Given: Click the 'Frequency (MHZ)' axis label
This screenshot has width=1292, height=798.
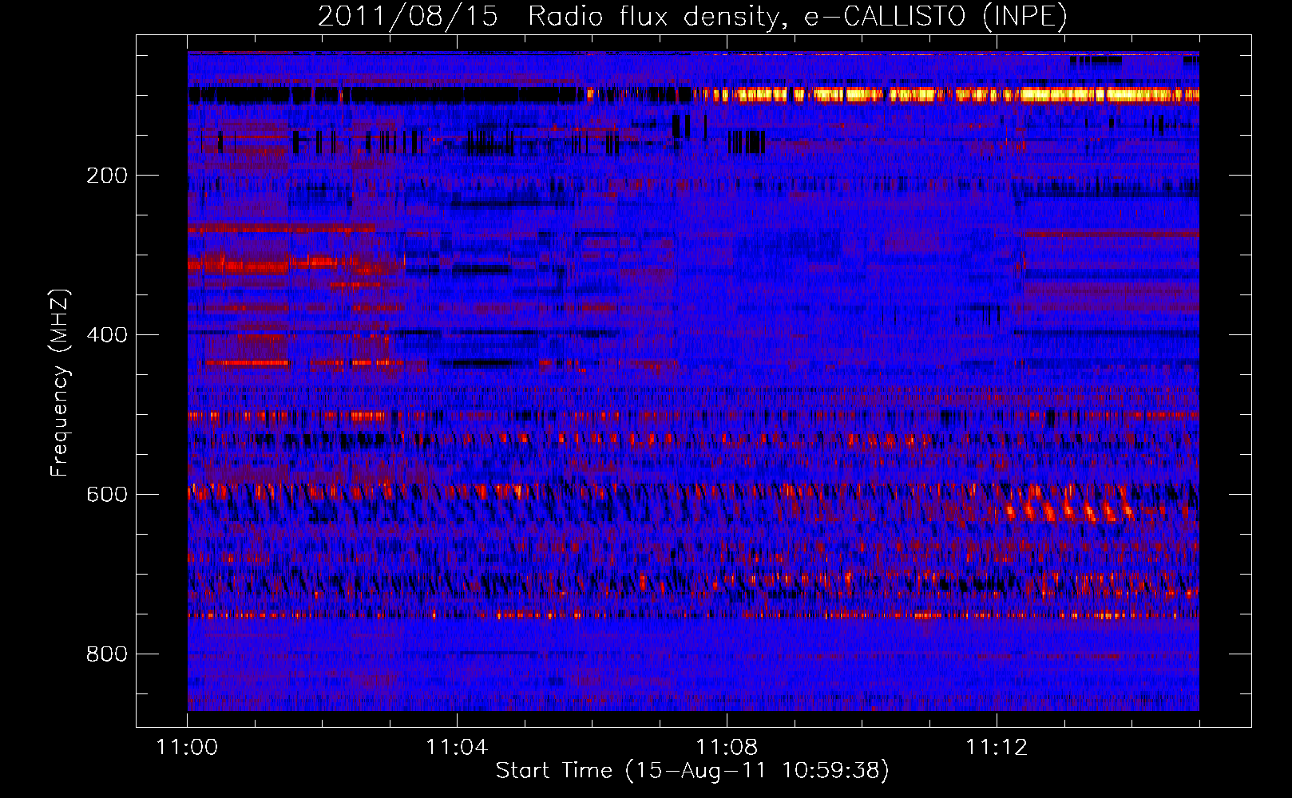Looking at the screenshot, I should point(60,383).
